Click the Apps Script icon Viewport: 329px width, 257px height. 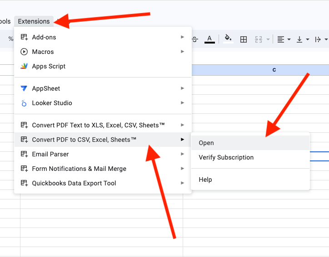24,66
